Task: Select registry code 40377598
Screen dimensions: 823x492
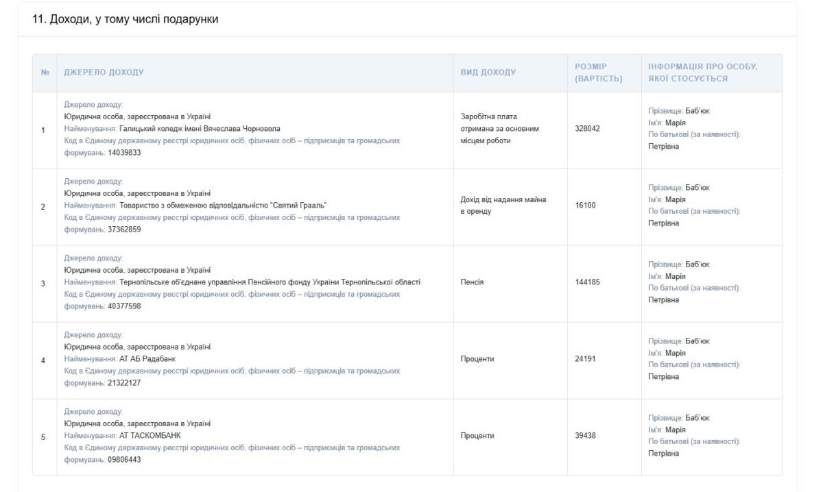Action: 125,306
